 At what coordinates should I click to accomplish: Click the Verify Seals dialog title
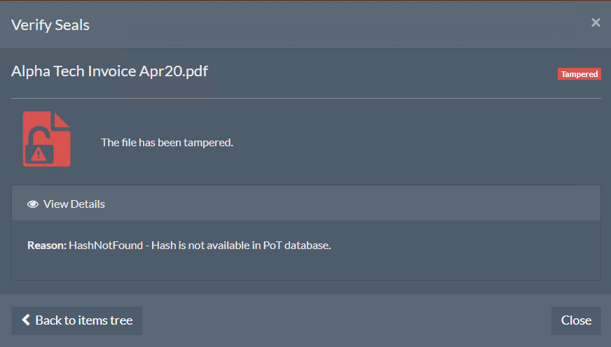click(x=50, y=25)
